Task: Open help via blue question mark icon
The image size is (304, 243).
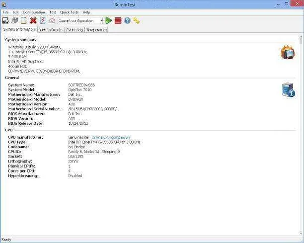Action: (x=127, y=20)
